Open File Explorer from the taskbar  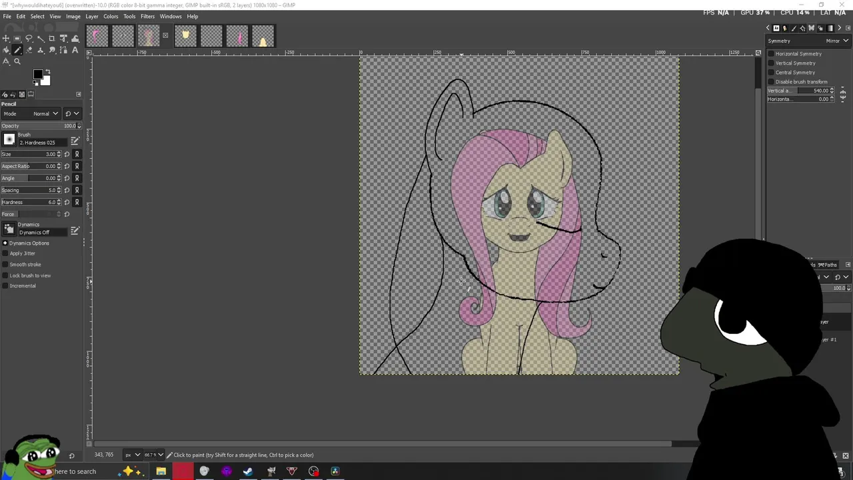coord(161,471)
